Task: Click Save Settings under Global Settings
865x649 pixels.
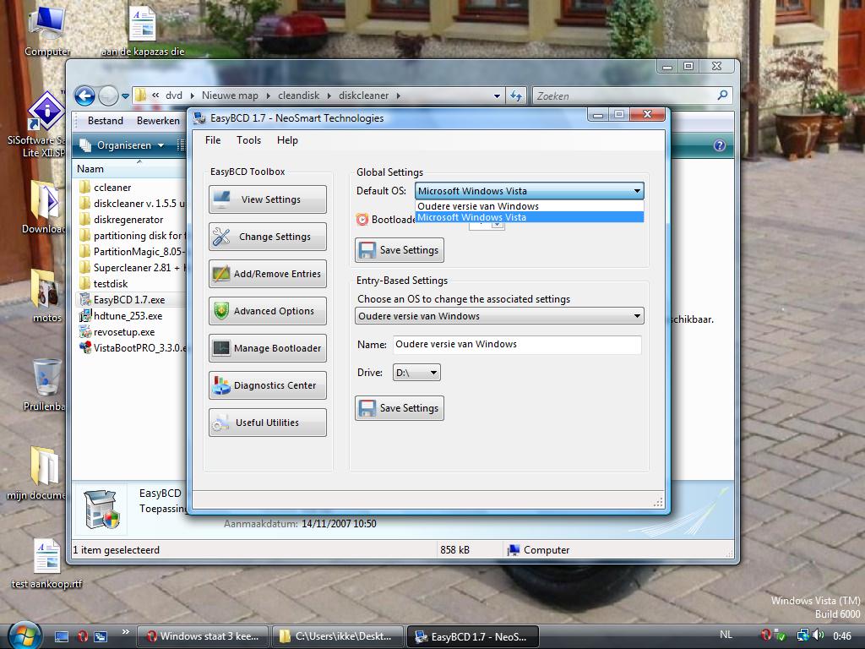Action: (x=400, y=250)
